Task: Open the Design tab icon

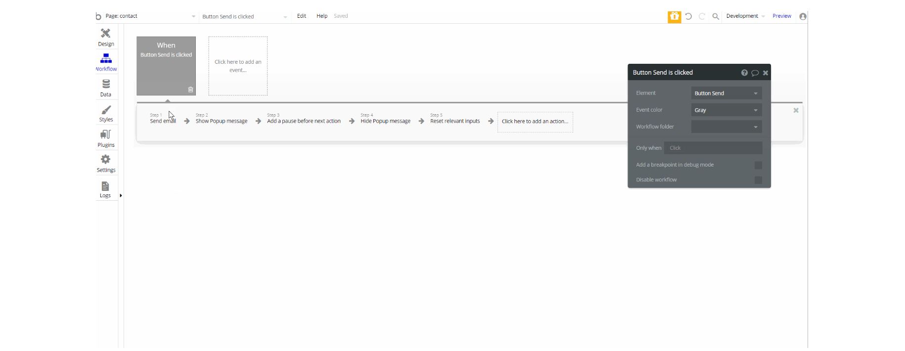Action: (x=106, y=34)
